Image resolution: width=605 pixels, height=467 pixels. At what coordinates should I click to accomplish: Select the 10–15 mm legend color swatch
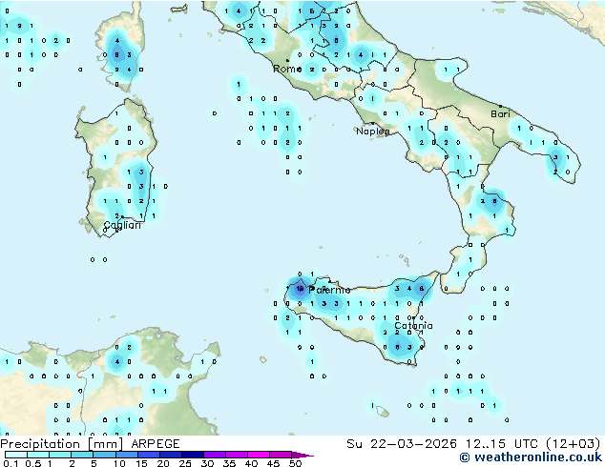point(126,455)
